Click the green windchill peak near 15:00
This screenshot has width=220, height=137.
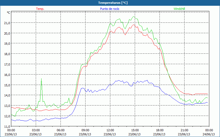(133, 16)
